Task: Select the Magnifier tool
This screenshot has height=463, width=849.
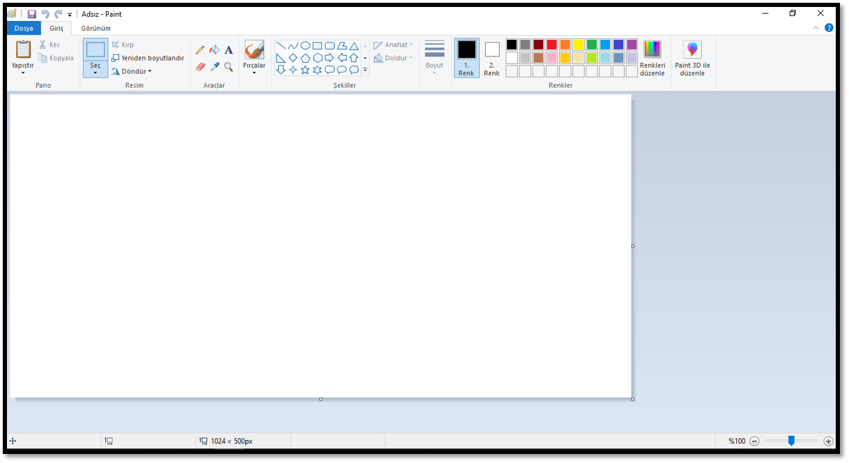Action: coord(229,67)
